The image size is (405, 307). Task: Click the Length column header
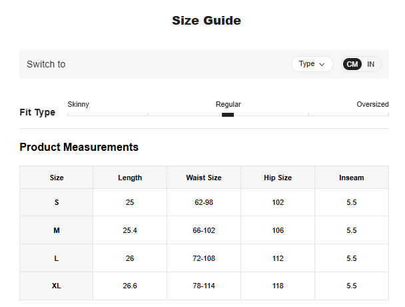tap(130, 178)
